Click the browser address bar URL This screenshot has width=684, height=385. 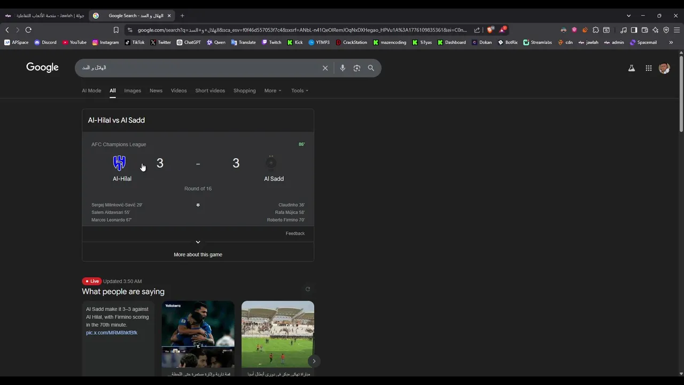(x=302, y=30)
